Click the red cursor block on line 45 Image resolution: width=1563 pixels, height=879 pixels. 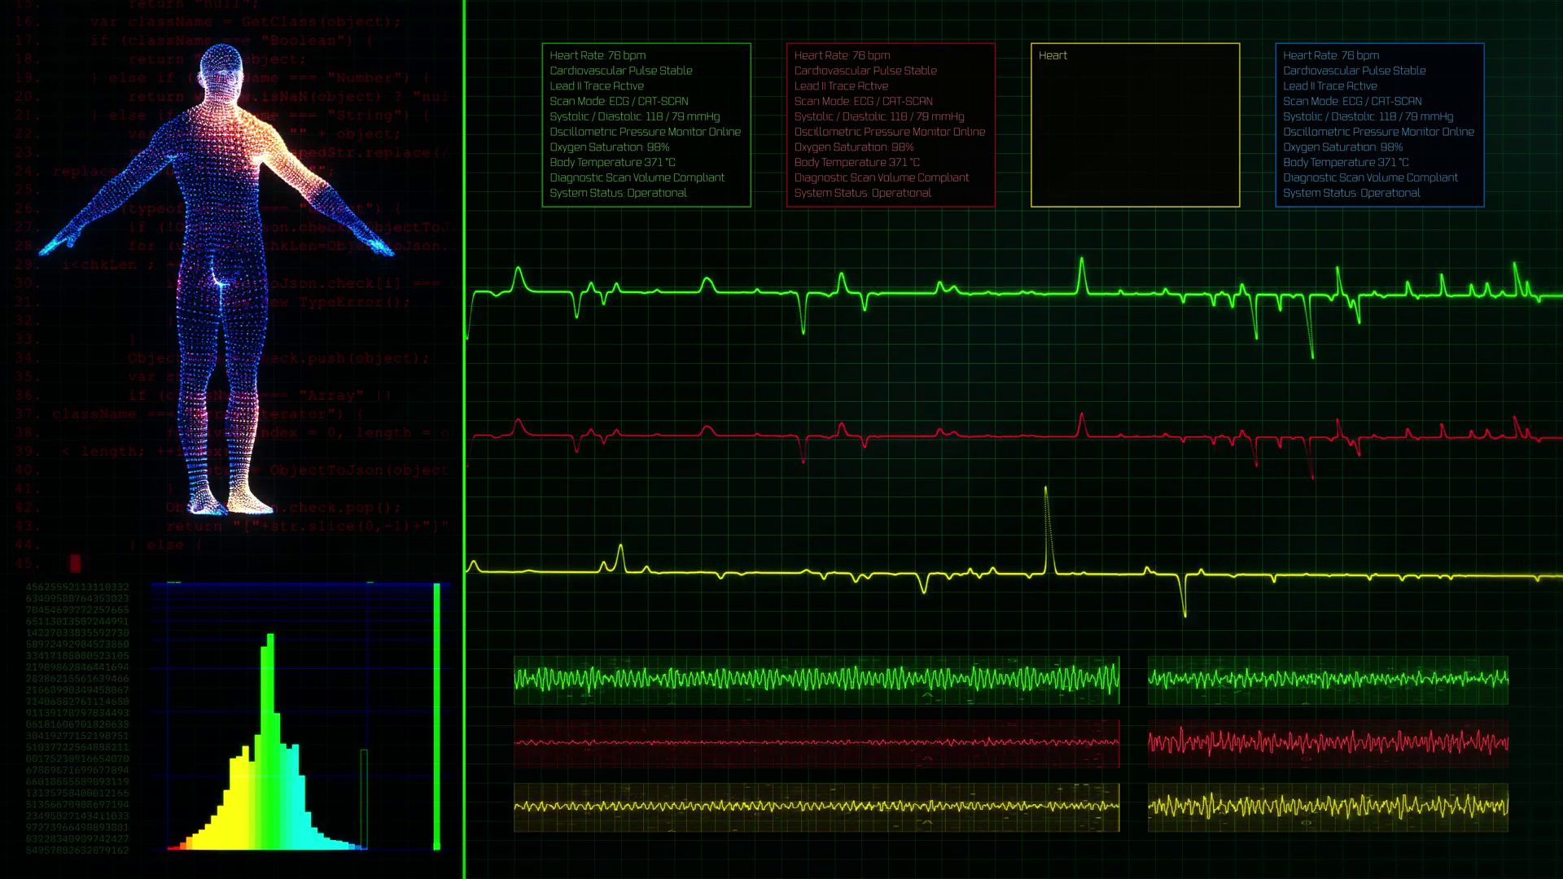[75, 563]
